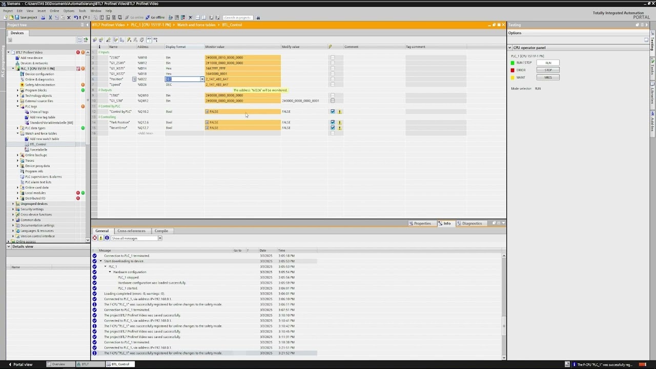Click the Delete X icon in main toolbar

tap(69, 17)
